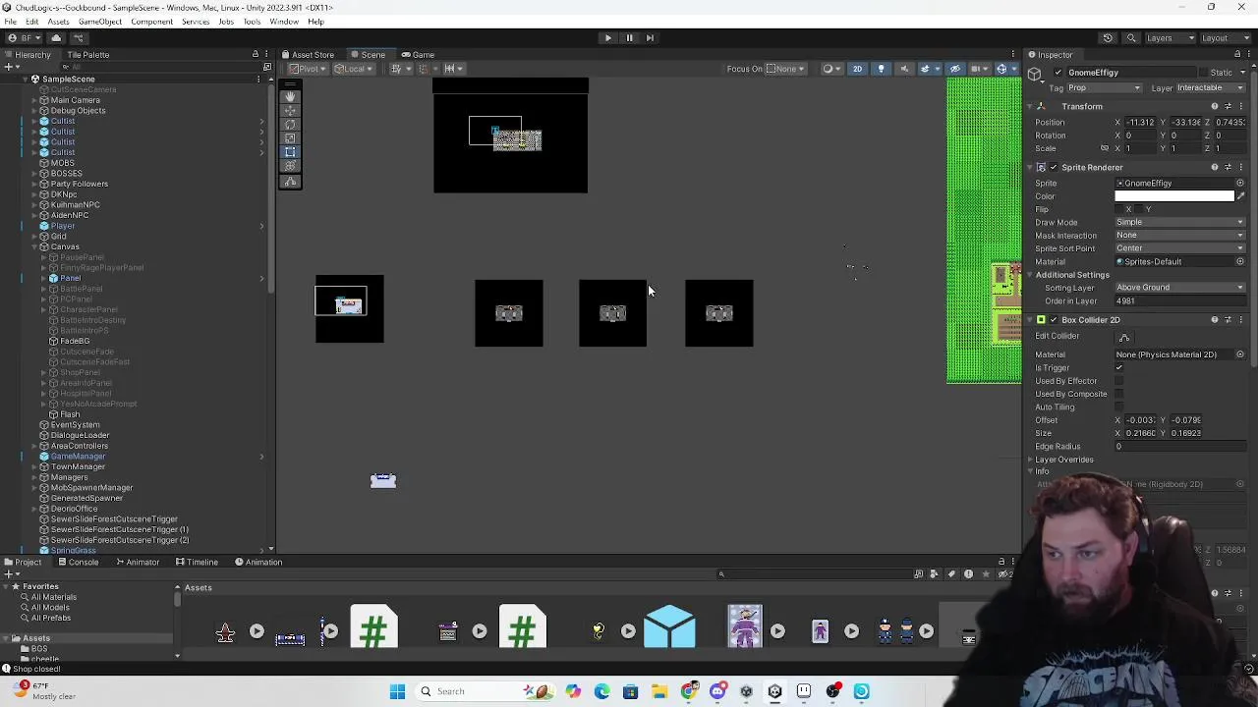
Task: Open the Local handle rotation dropdown
Action: click(352, 69)
